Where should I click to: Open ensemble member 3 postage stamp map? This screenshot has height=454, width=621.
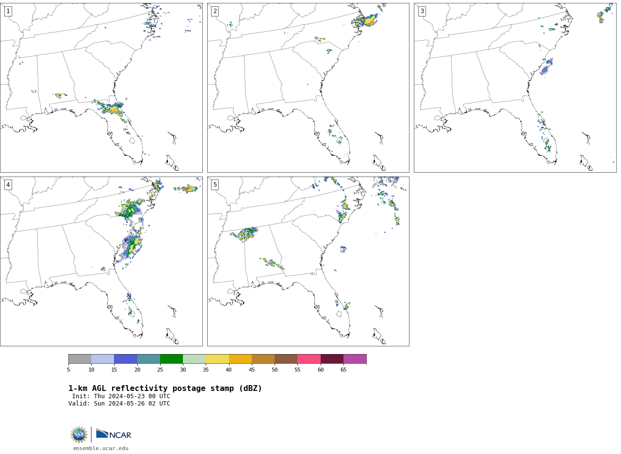click(x=515, y=88)
